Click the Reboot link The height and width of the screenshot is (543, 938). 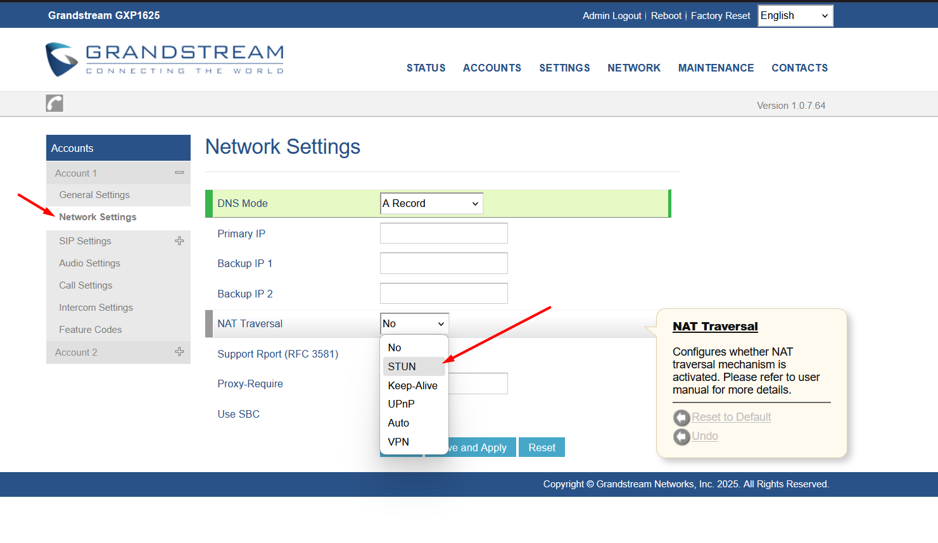tap(666, 16)
